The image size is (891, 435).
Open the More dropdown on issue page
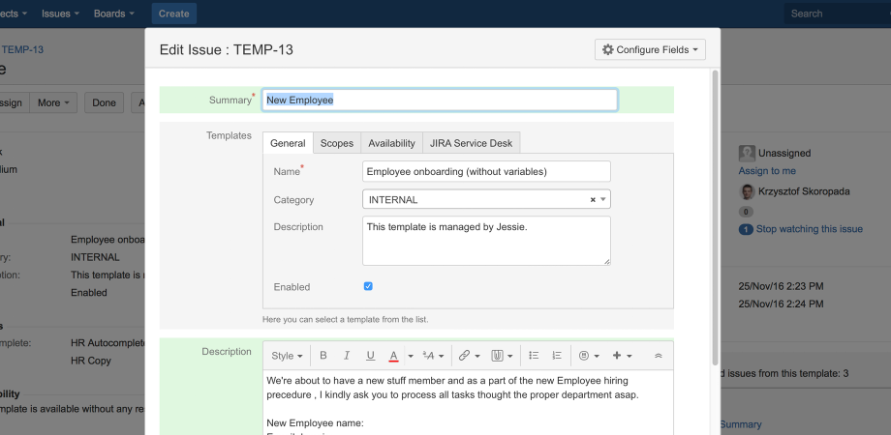[x=53, y=102]
